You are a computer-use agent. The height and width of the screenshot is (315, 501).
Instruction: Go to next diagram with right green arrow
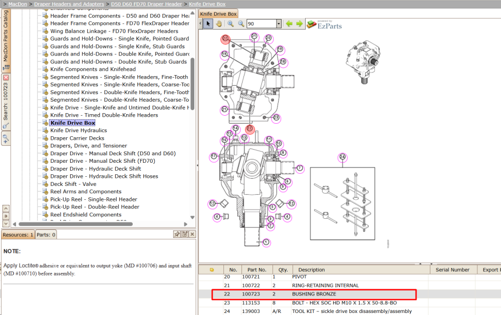pyautogui.click(x=300, y=24)
